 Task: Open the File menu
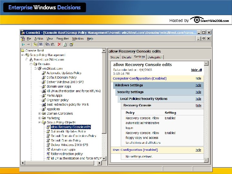point(29,39)
